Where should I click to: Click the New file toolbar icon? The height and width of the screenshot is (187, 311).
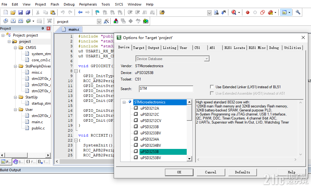[6, 12]
